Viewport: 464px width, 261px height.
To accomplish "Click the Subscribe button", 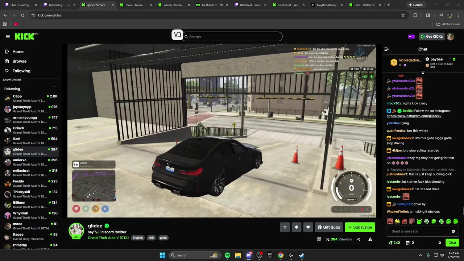I will [x=360, y=227].
